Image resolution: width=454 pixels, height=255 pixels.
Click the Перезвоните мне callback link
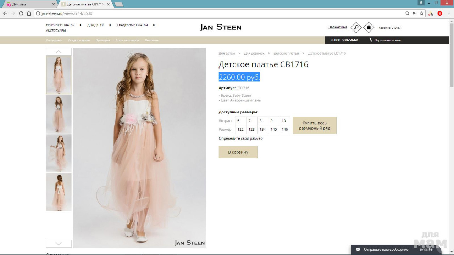click(x=387, y=40)
